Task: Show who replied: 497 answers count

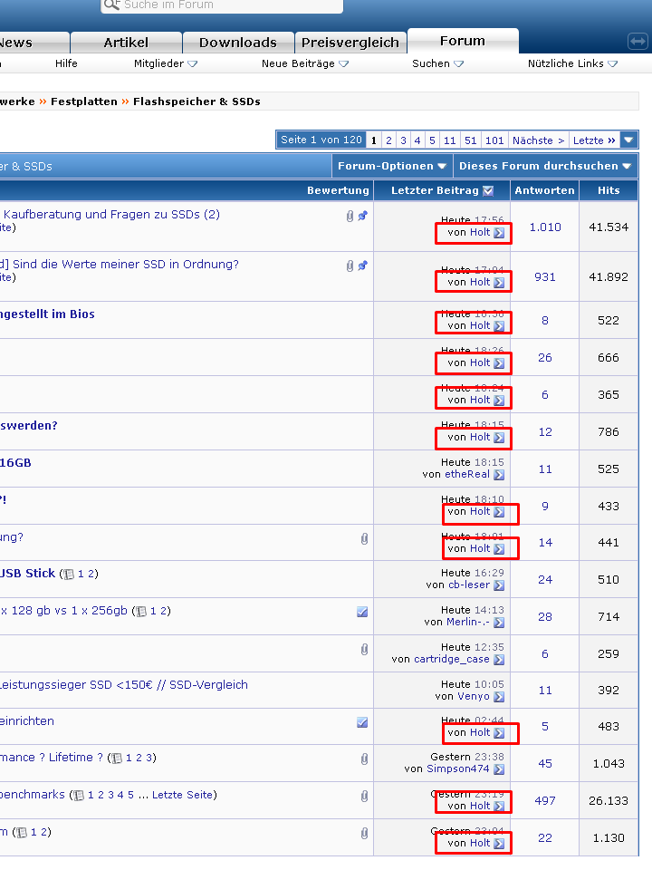Action: coord(545,801)
